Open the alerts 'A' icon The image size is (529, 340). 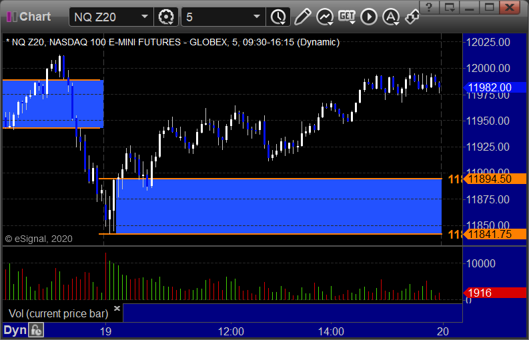click(x=391, y=17)
